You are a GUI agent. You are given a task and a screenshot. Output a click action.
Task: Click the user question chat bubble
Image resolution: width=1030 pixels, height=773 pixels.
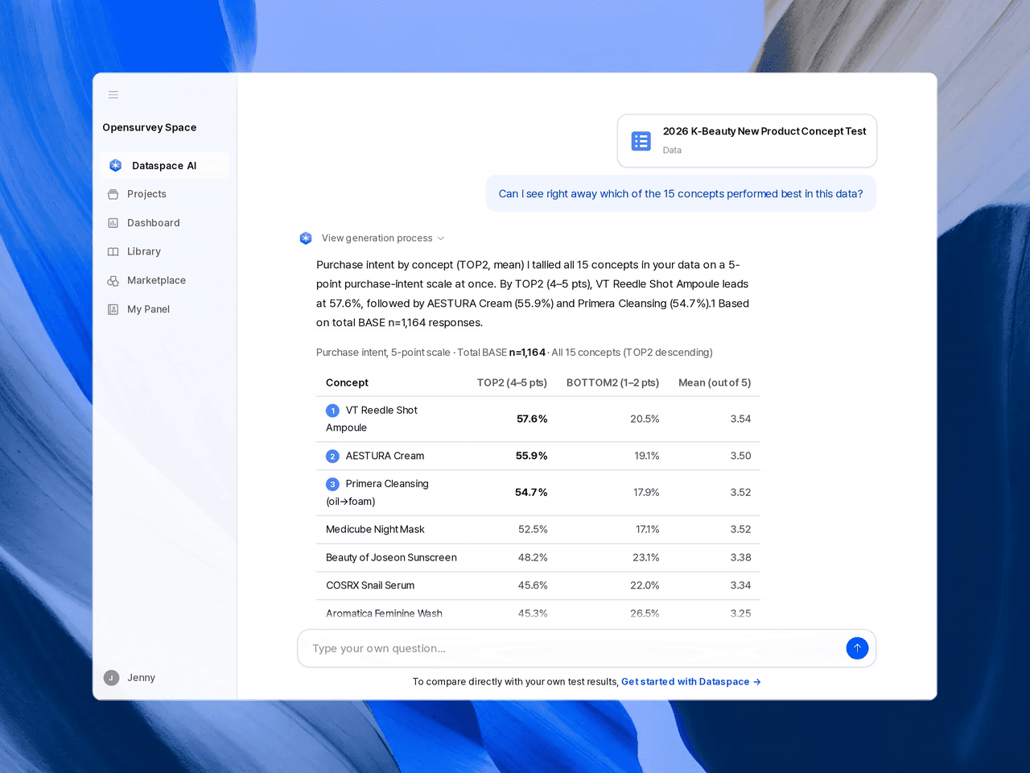[x=681, y=194]
